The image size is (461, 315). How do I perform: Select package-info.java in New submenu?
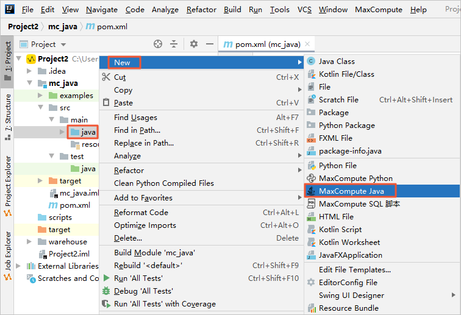(x=382, y=151)
